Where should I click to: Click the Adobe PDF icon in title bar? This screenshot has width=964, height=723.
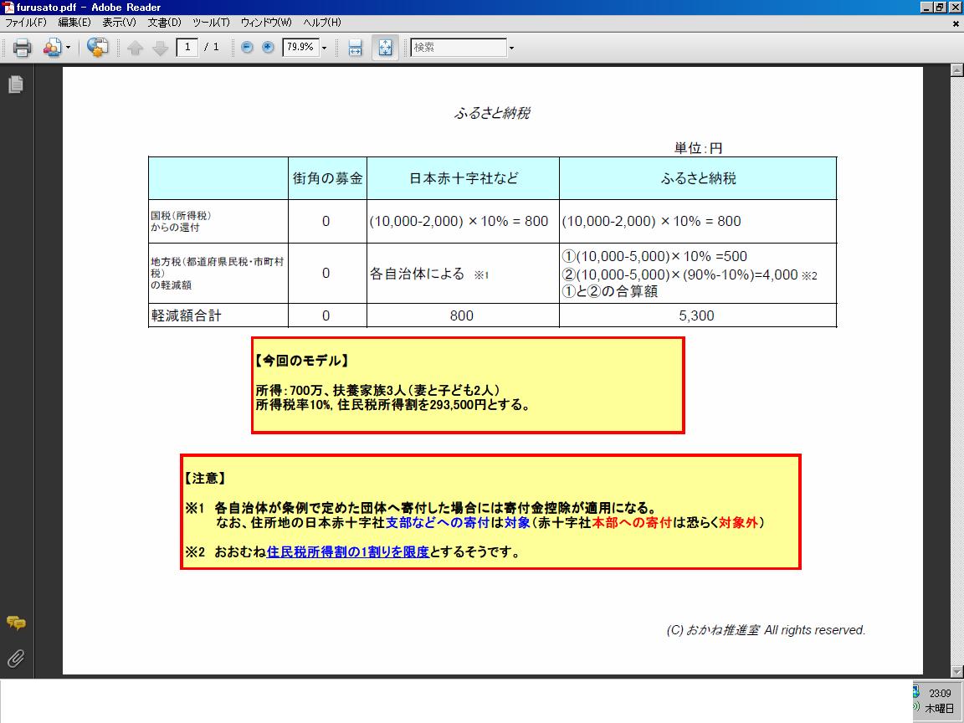tap(8, 8)
